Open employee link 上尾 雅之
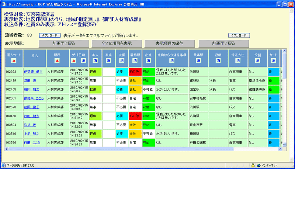Screen dimensions: 295x201 [32, 134]
